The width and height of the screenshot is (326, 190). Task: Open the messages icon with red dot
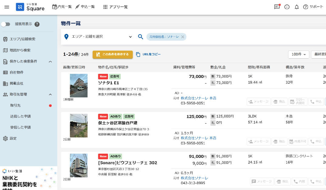click(x=277, y=7)
